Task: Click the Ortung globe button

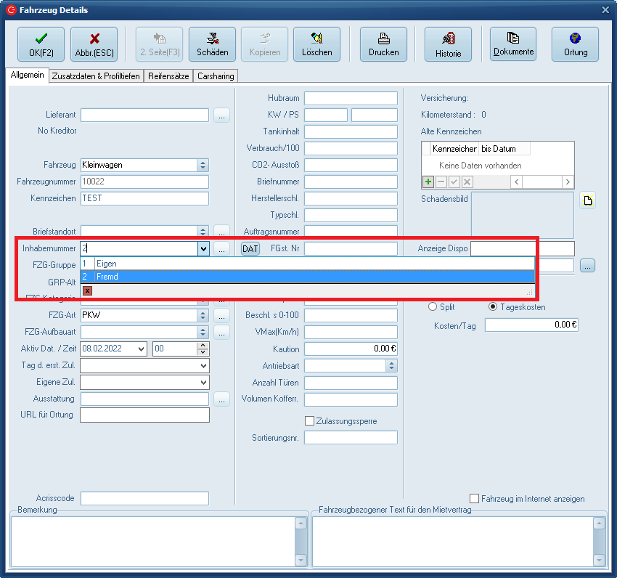Action: pos(575,44)
